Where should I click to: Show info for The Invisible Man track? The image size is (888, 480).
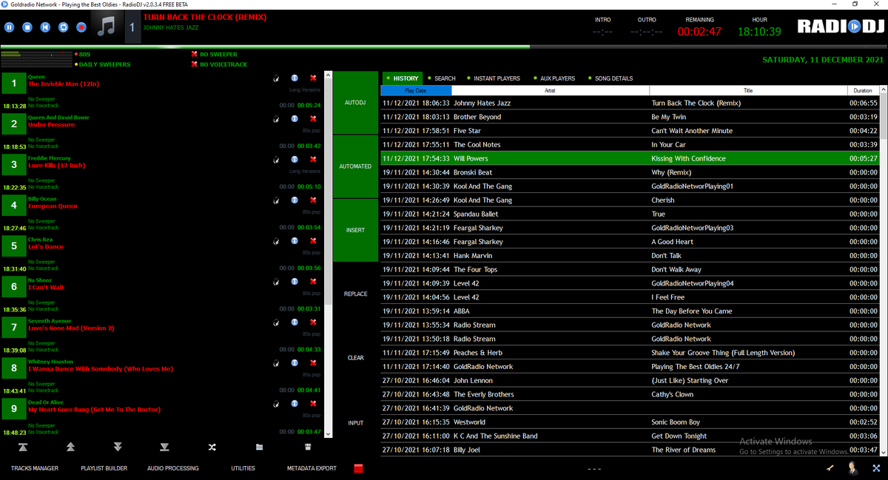coord(295,78)
